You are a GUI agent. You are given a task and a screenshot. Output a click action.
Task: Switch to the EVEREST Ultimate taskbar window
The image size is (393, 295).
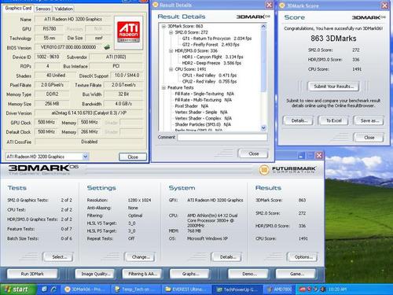tap(185, 289)
